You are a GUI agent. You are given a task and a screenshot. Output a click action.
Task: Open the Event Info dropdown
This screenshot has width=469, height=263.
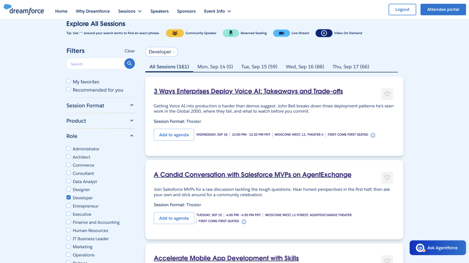(x=218, y=11)
